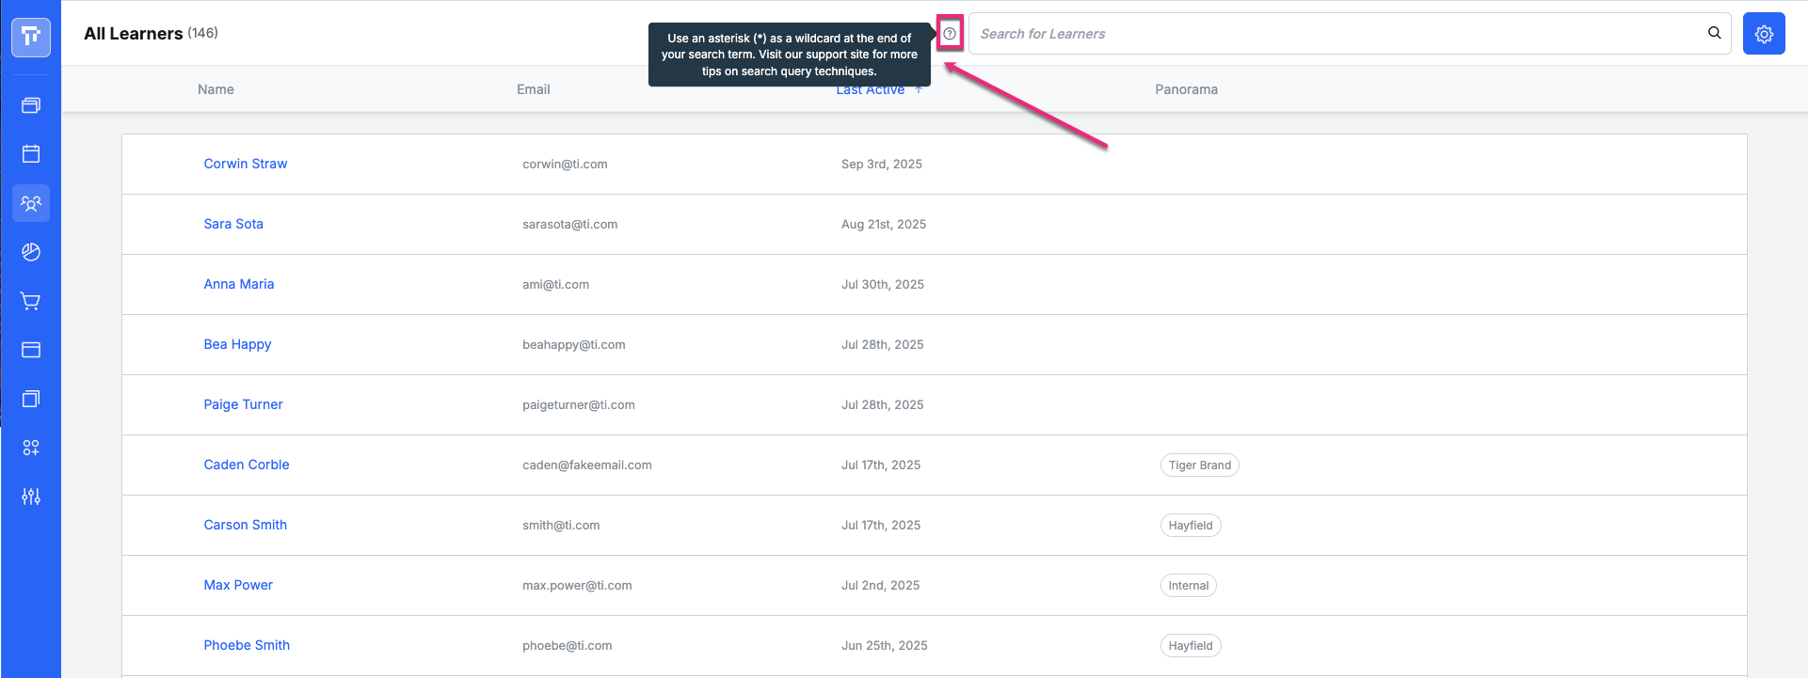The width and height of the screenshot is (1808, 678).
Task: Open the learners users sidebar icon
Action: (31, 203)
